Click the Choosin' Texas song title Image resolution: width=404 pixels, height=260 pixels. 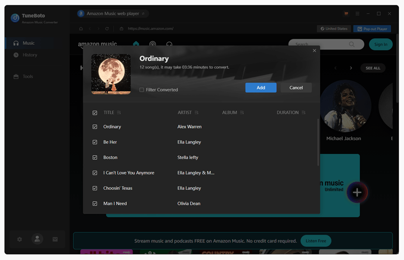(118, 188)
